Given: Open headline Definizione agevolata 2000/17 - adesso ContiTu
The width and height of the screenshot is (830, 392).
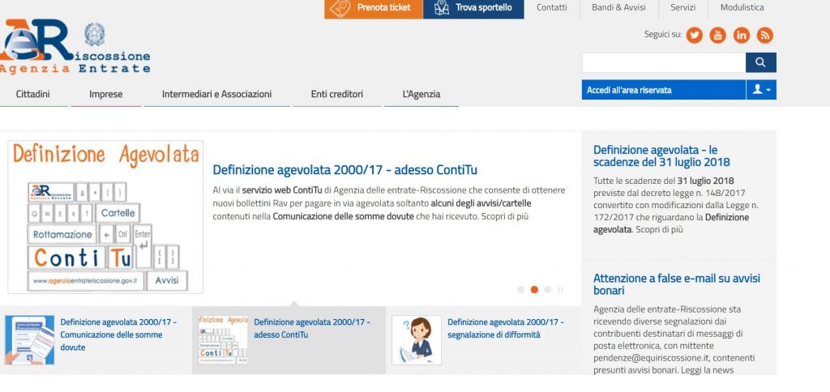Looking at the screenshot, I should pyautogui.click(x=345, y=170).
